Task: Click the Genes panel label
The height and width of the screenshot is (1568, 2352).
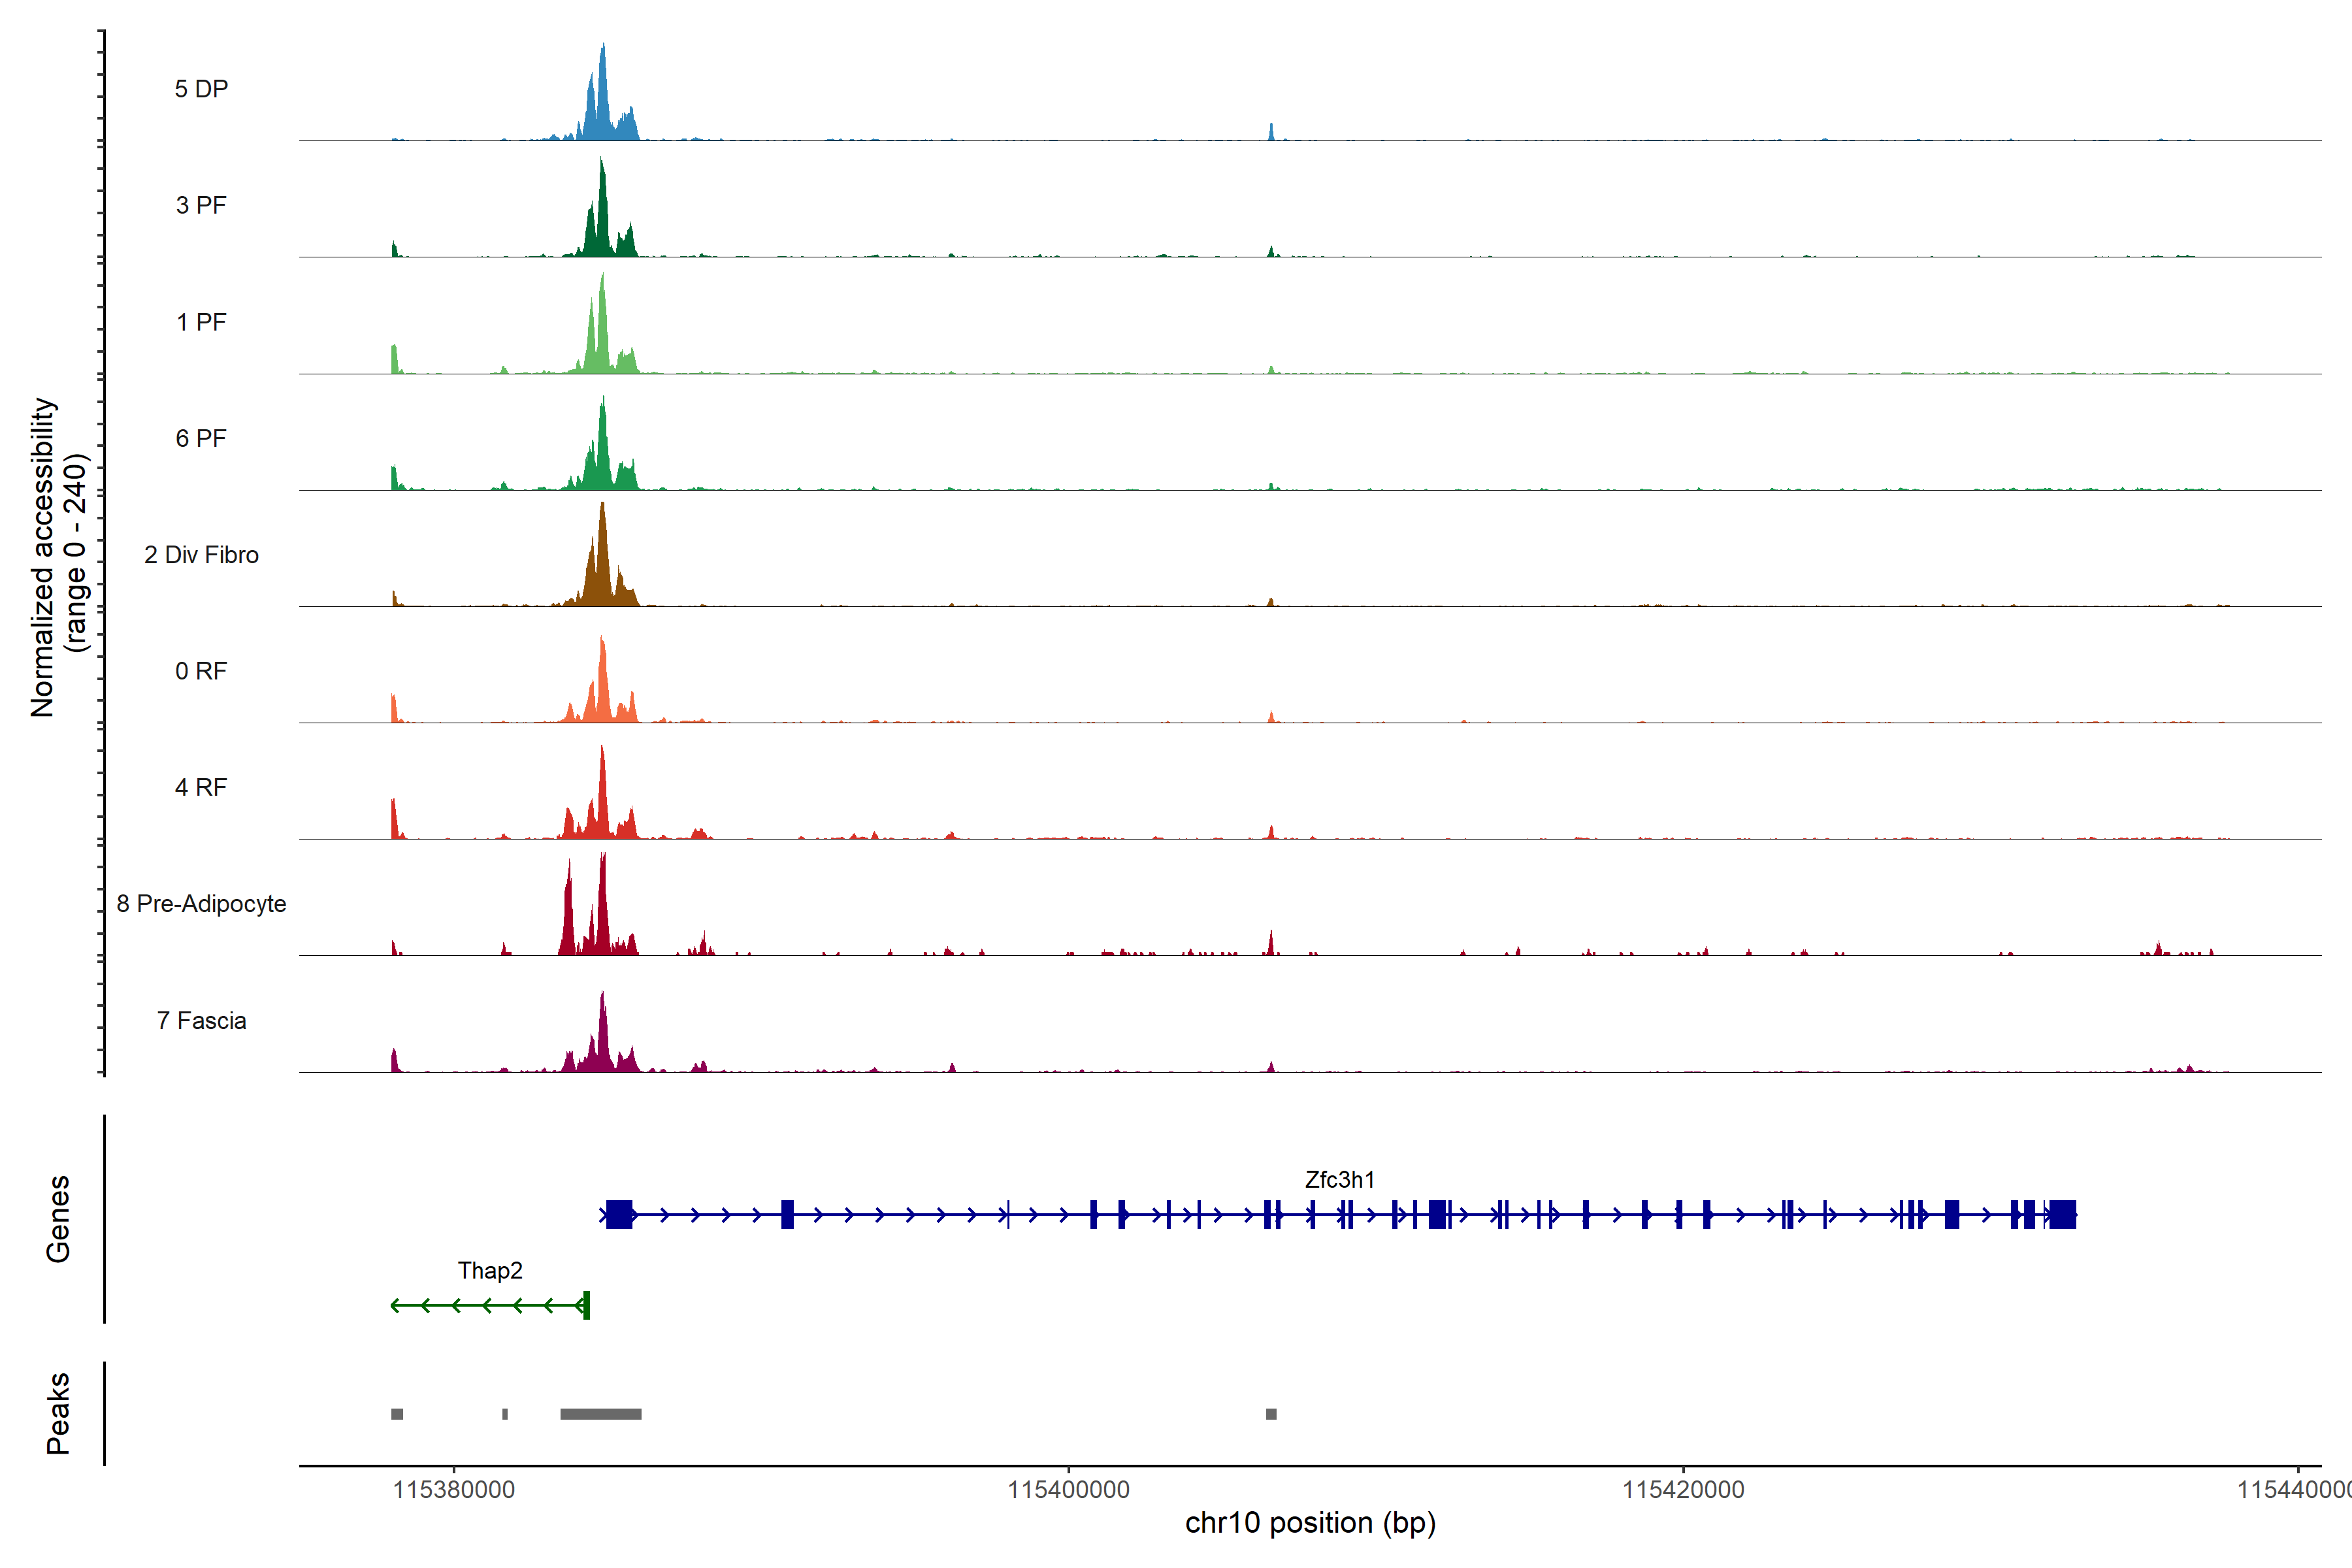Action: (58, 1218)
